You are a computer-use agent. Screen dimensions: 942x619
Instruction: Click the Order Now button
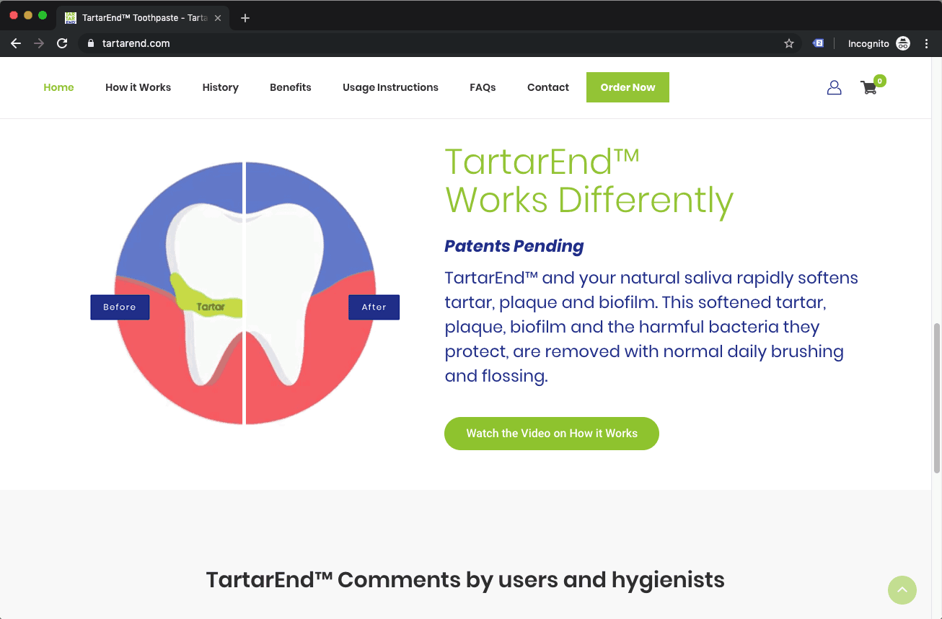click(628, 87)
